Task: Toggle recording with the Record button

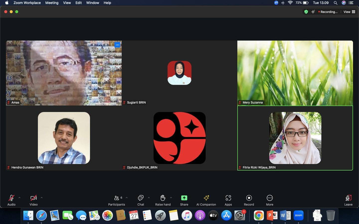Action: tap(249, 199)
